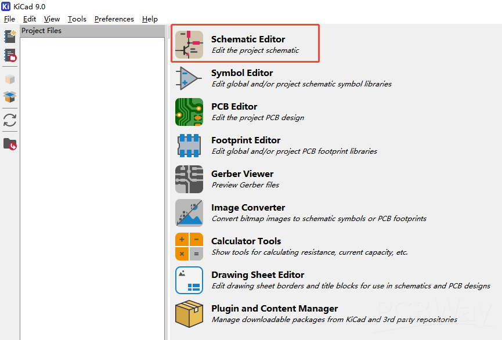Click the Open Project icon in left toolbar
The width and height of the screenshot is (502, 340).
(x=10, y=55)
